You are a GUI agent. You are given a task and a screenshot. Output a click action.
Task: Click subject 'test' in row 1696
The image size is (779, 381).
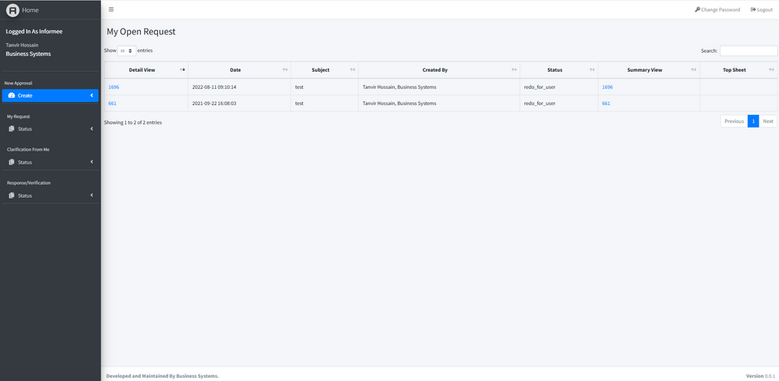(299, 87)
